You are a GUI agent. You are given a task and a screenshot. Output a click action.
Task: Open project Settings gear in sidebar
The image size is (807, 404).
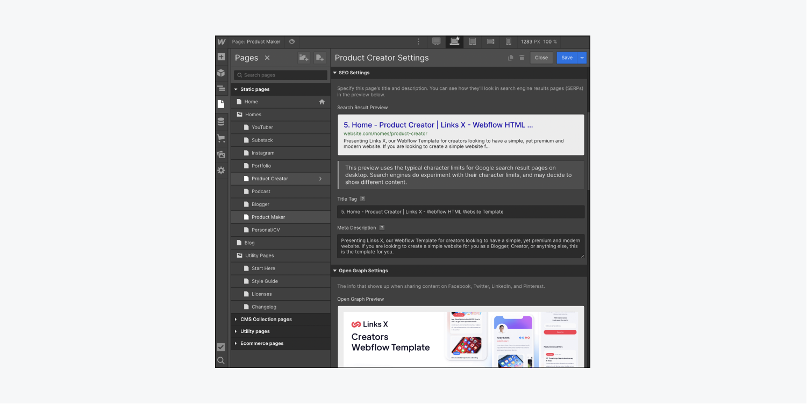click(x=221, y=170)
